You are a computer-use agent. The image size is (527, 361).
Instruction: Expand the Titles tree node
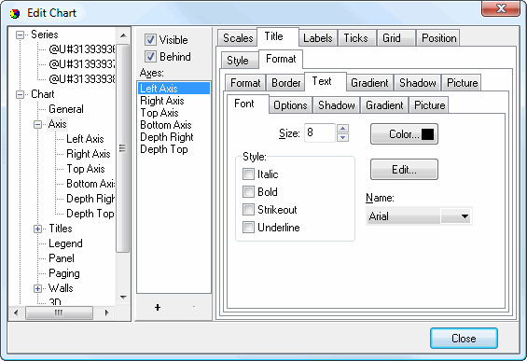click(37, 229)
